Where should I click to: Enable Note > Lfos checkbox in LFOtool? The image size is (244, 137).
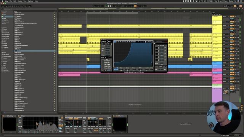(x=103, y=62)
